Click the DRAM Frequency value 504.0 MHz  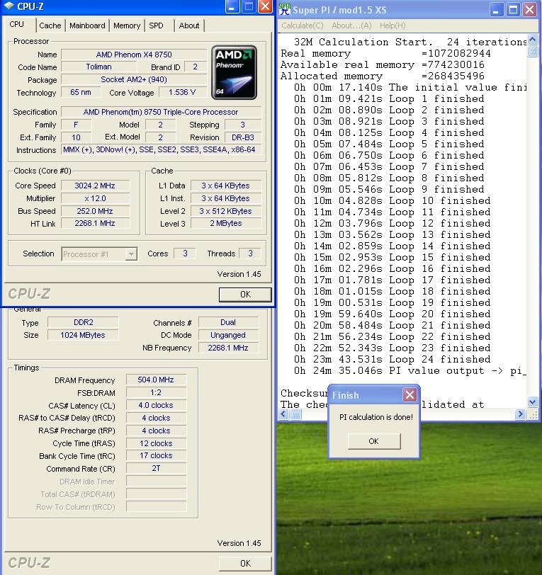[156, 380]
